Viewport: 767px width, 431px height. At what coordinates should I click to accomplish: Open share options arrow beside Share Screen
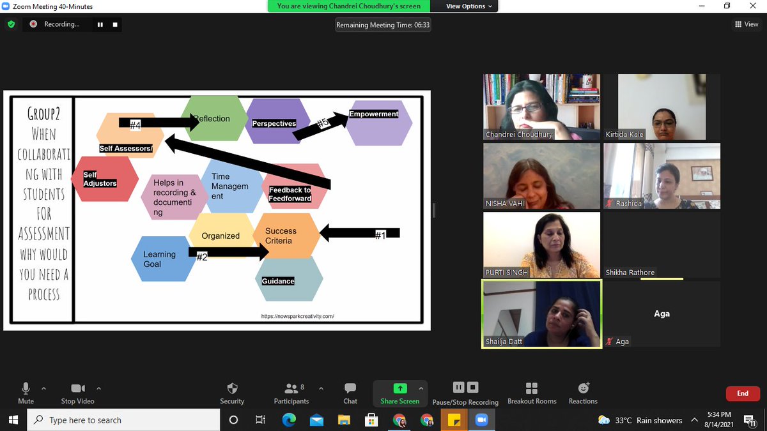tap(421, 388)
